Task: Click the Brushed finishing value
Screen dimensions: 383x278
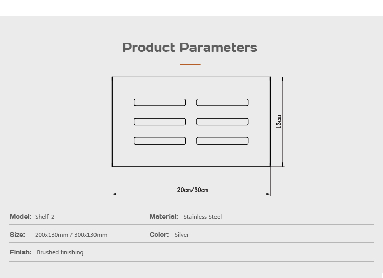Action: 60,252
